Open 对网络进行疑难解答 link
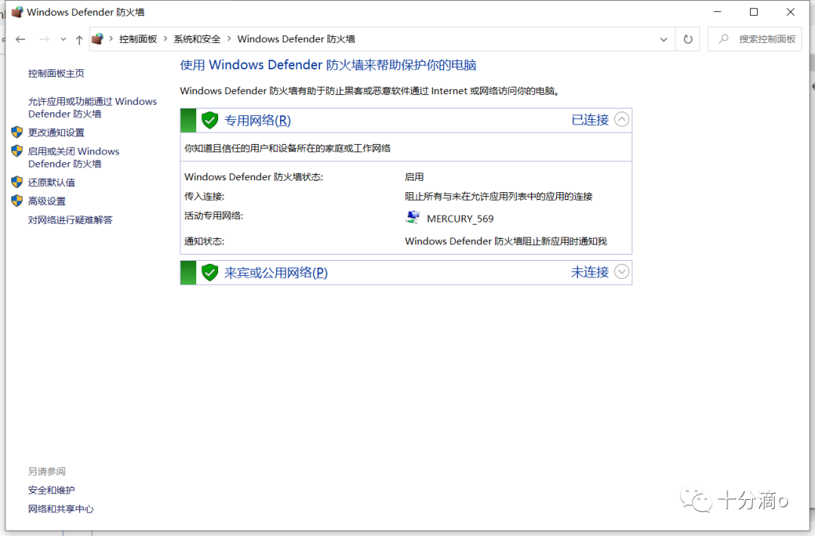This screenshot has height=536, width=815. pos(70,219)
